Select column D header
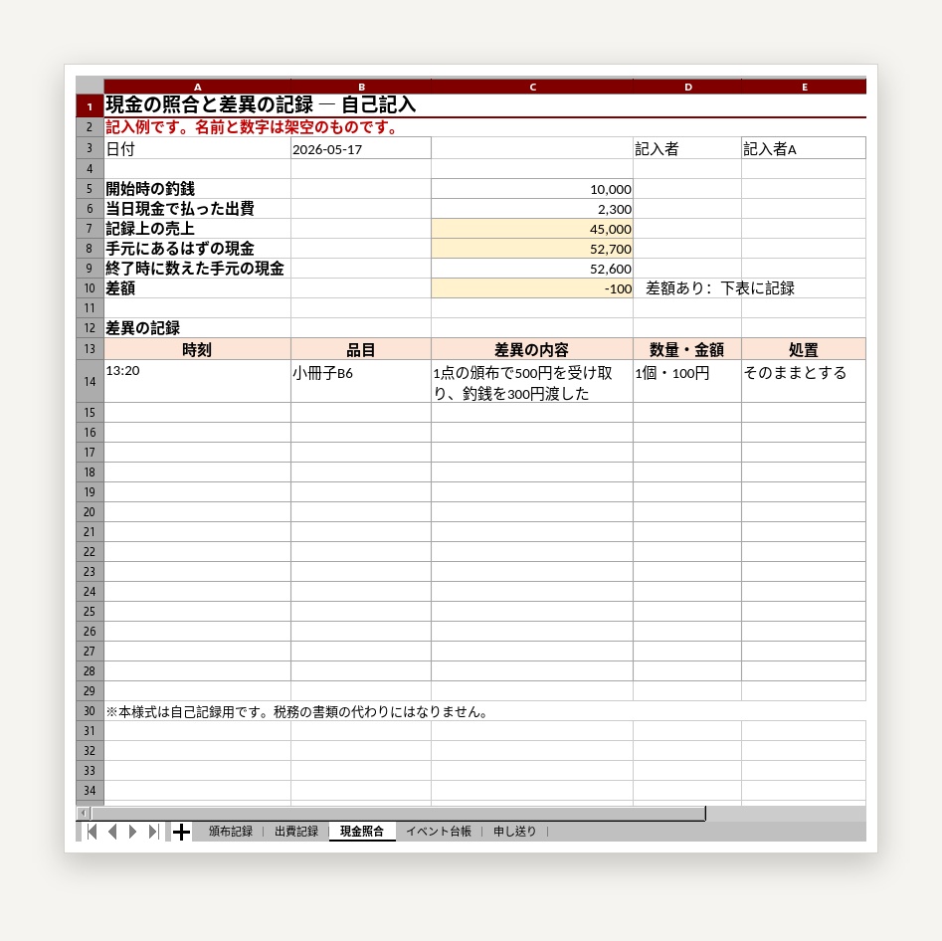This screenshot has width=942, height=941. (687, 87)
